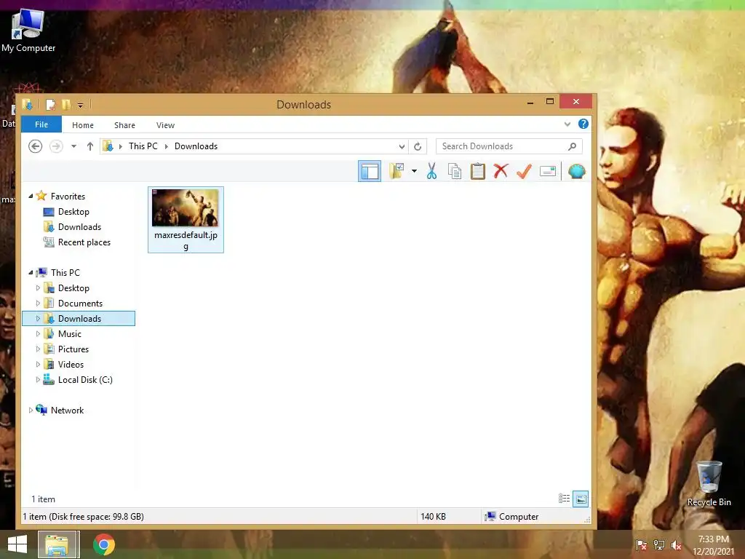Viewport: 745px width, 559px height.
Task: Click My Computer desktop icon
Action: pyautogui.click(x=28, y=31)
